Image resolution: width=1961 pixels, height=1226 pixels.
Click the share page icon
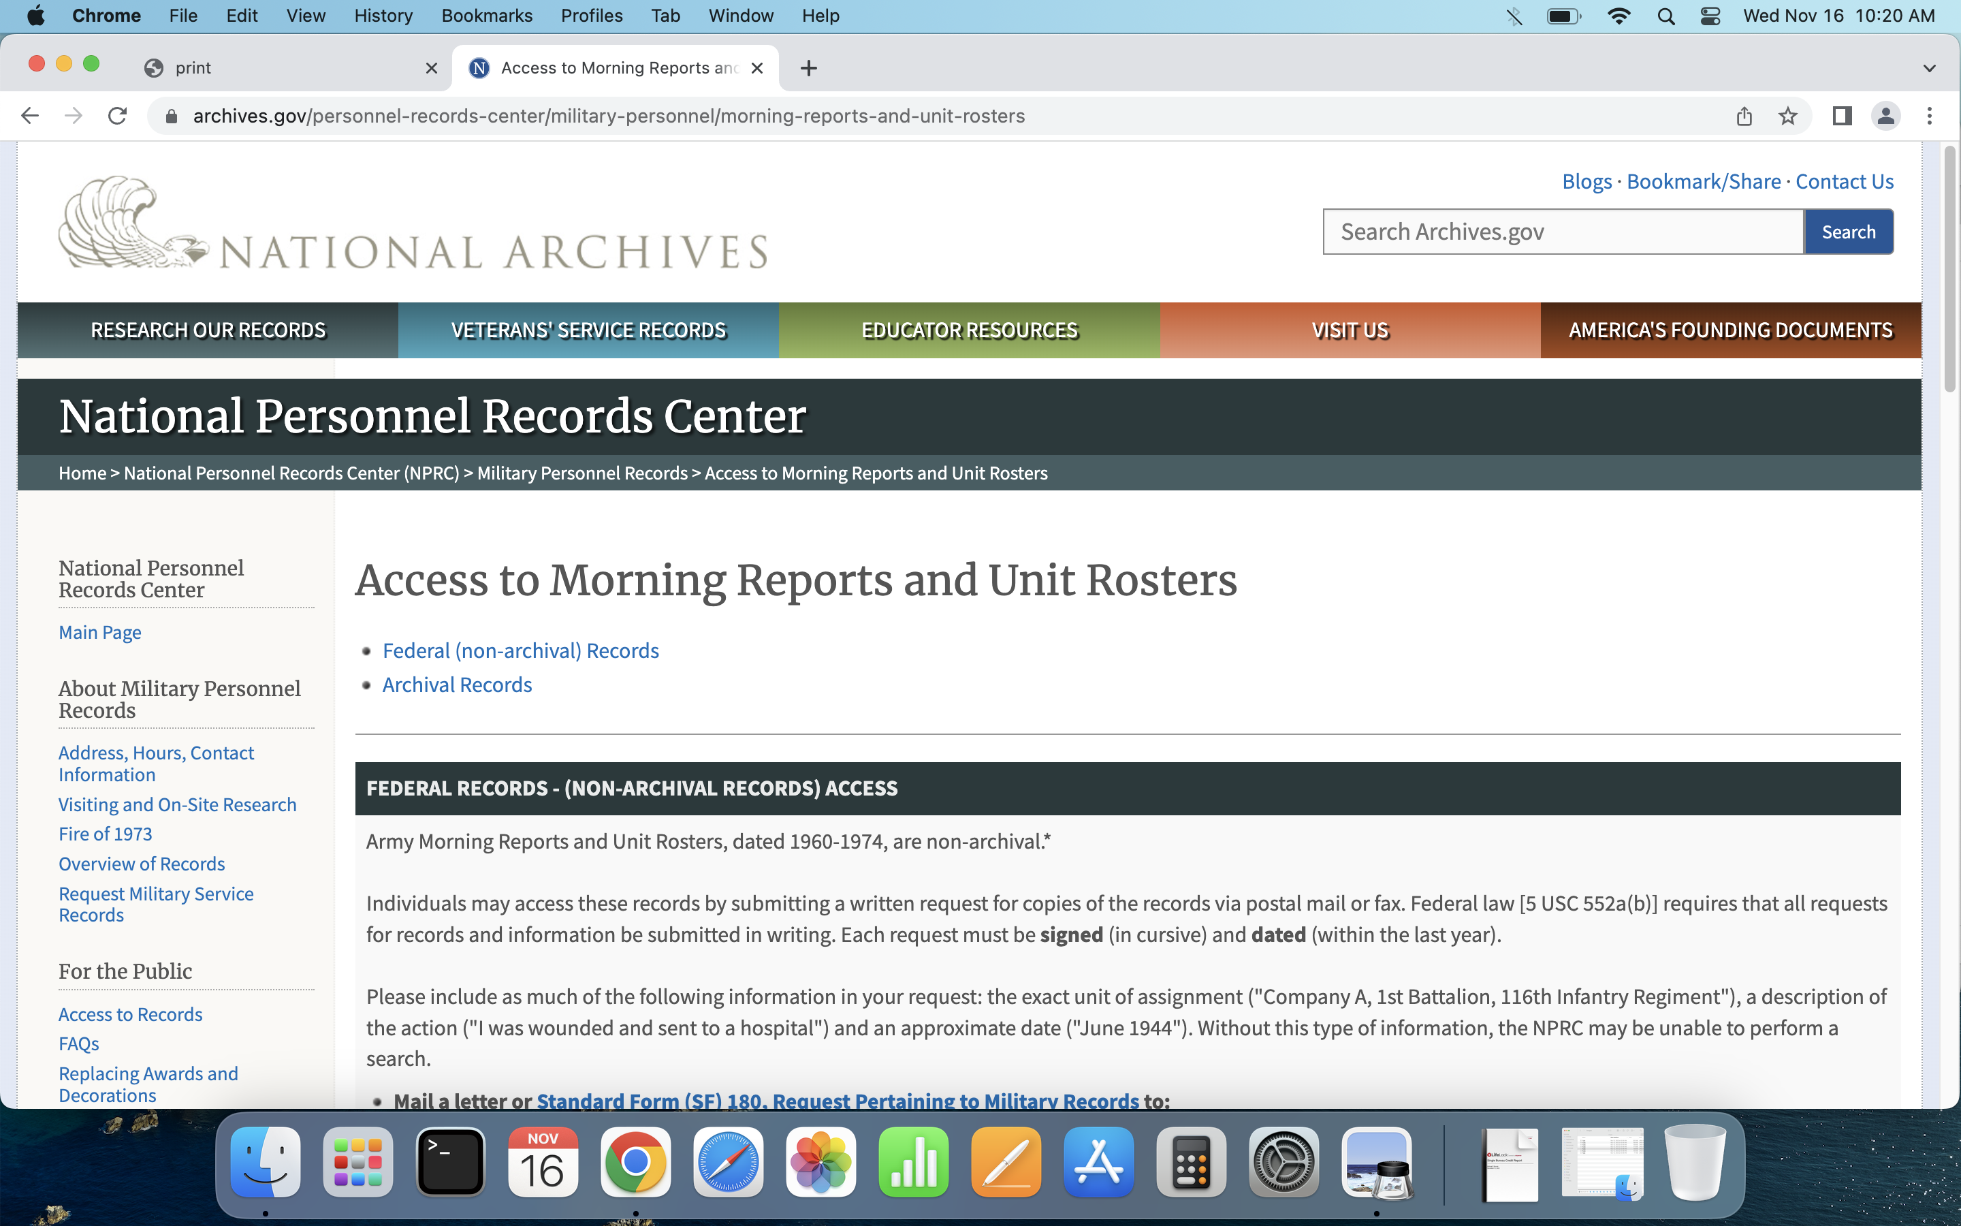click(1744, 116)
